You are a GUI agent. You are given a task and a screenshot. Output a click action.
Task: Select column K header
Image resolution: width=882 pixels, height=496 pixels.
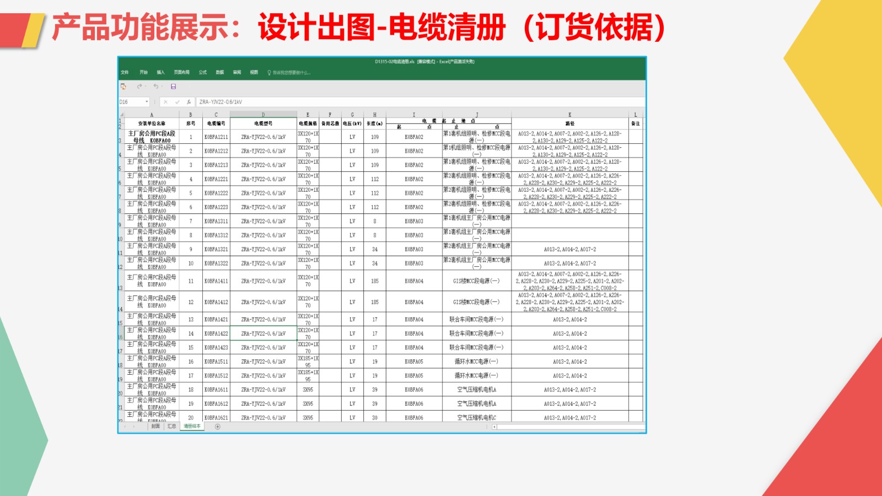[x=570, y=115]
